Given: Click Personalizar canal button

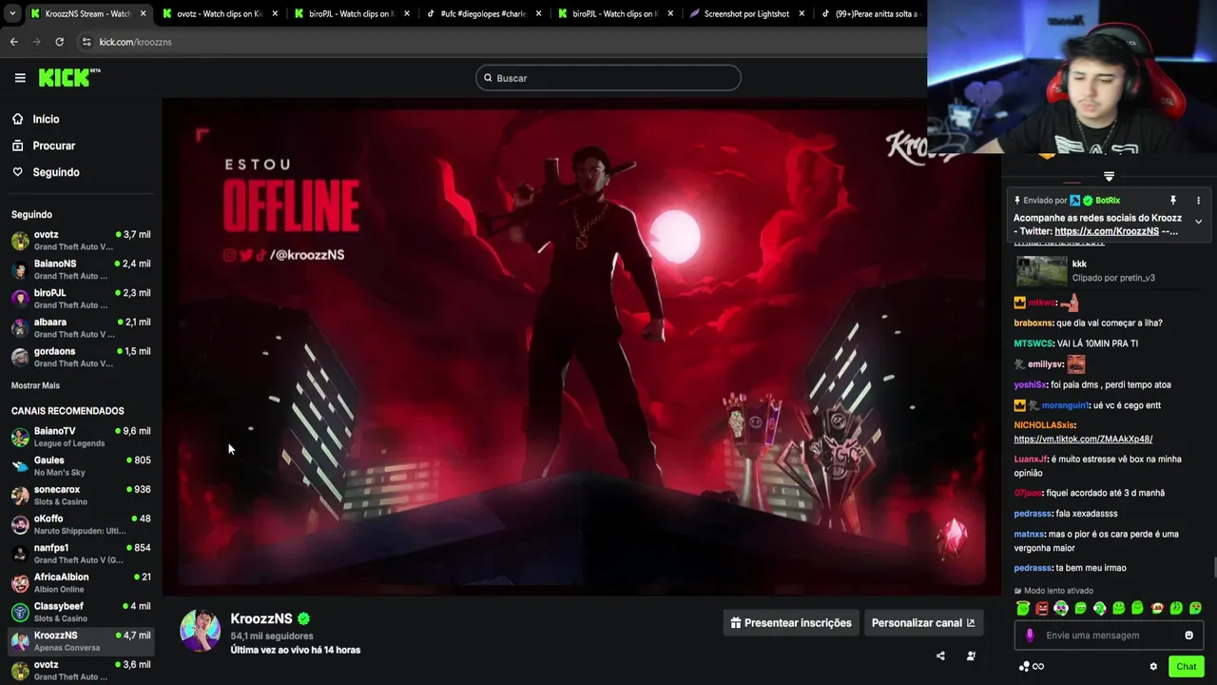Looking at the screenshot, I should (x=922, y=623).
